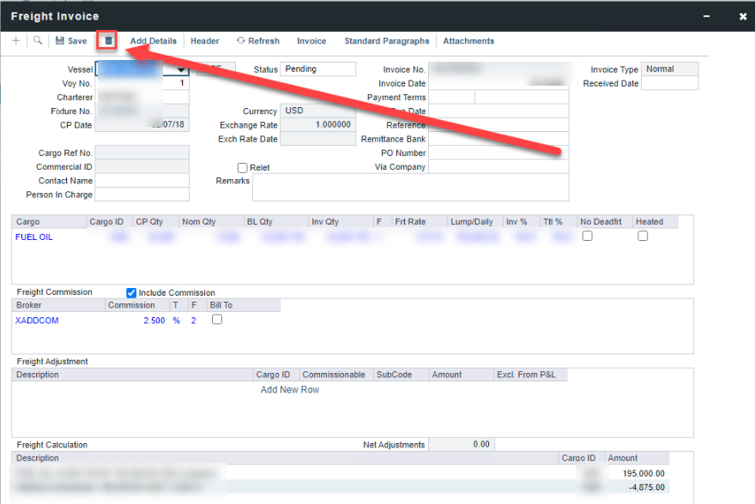
Task: Click the magnifier search icon
Action: click(x=38, y=40)
